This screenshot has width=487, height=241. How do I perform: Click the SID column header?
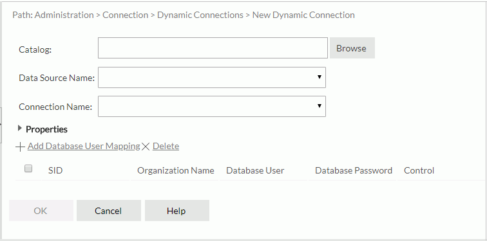(x=55, y=171)
